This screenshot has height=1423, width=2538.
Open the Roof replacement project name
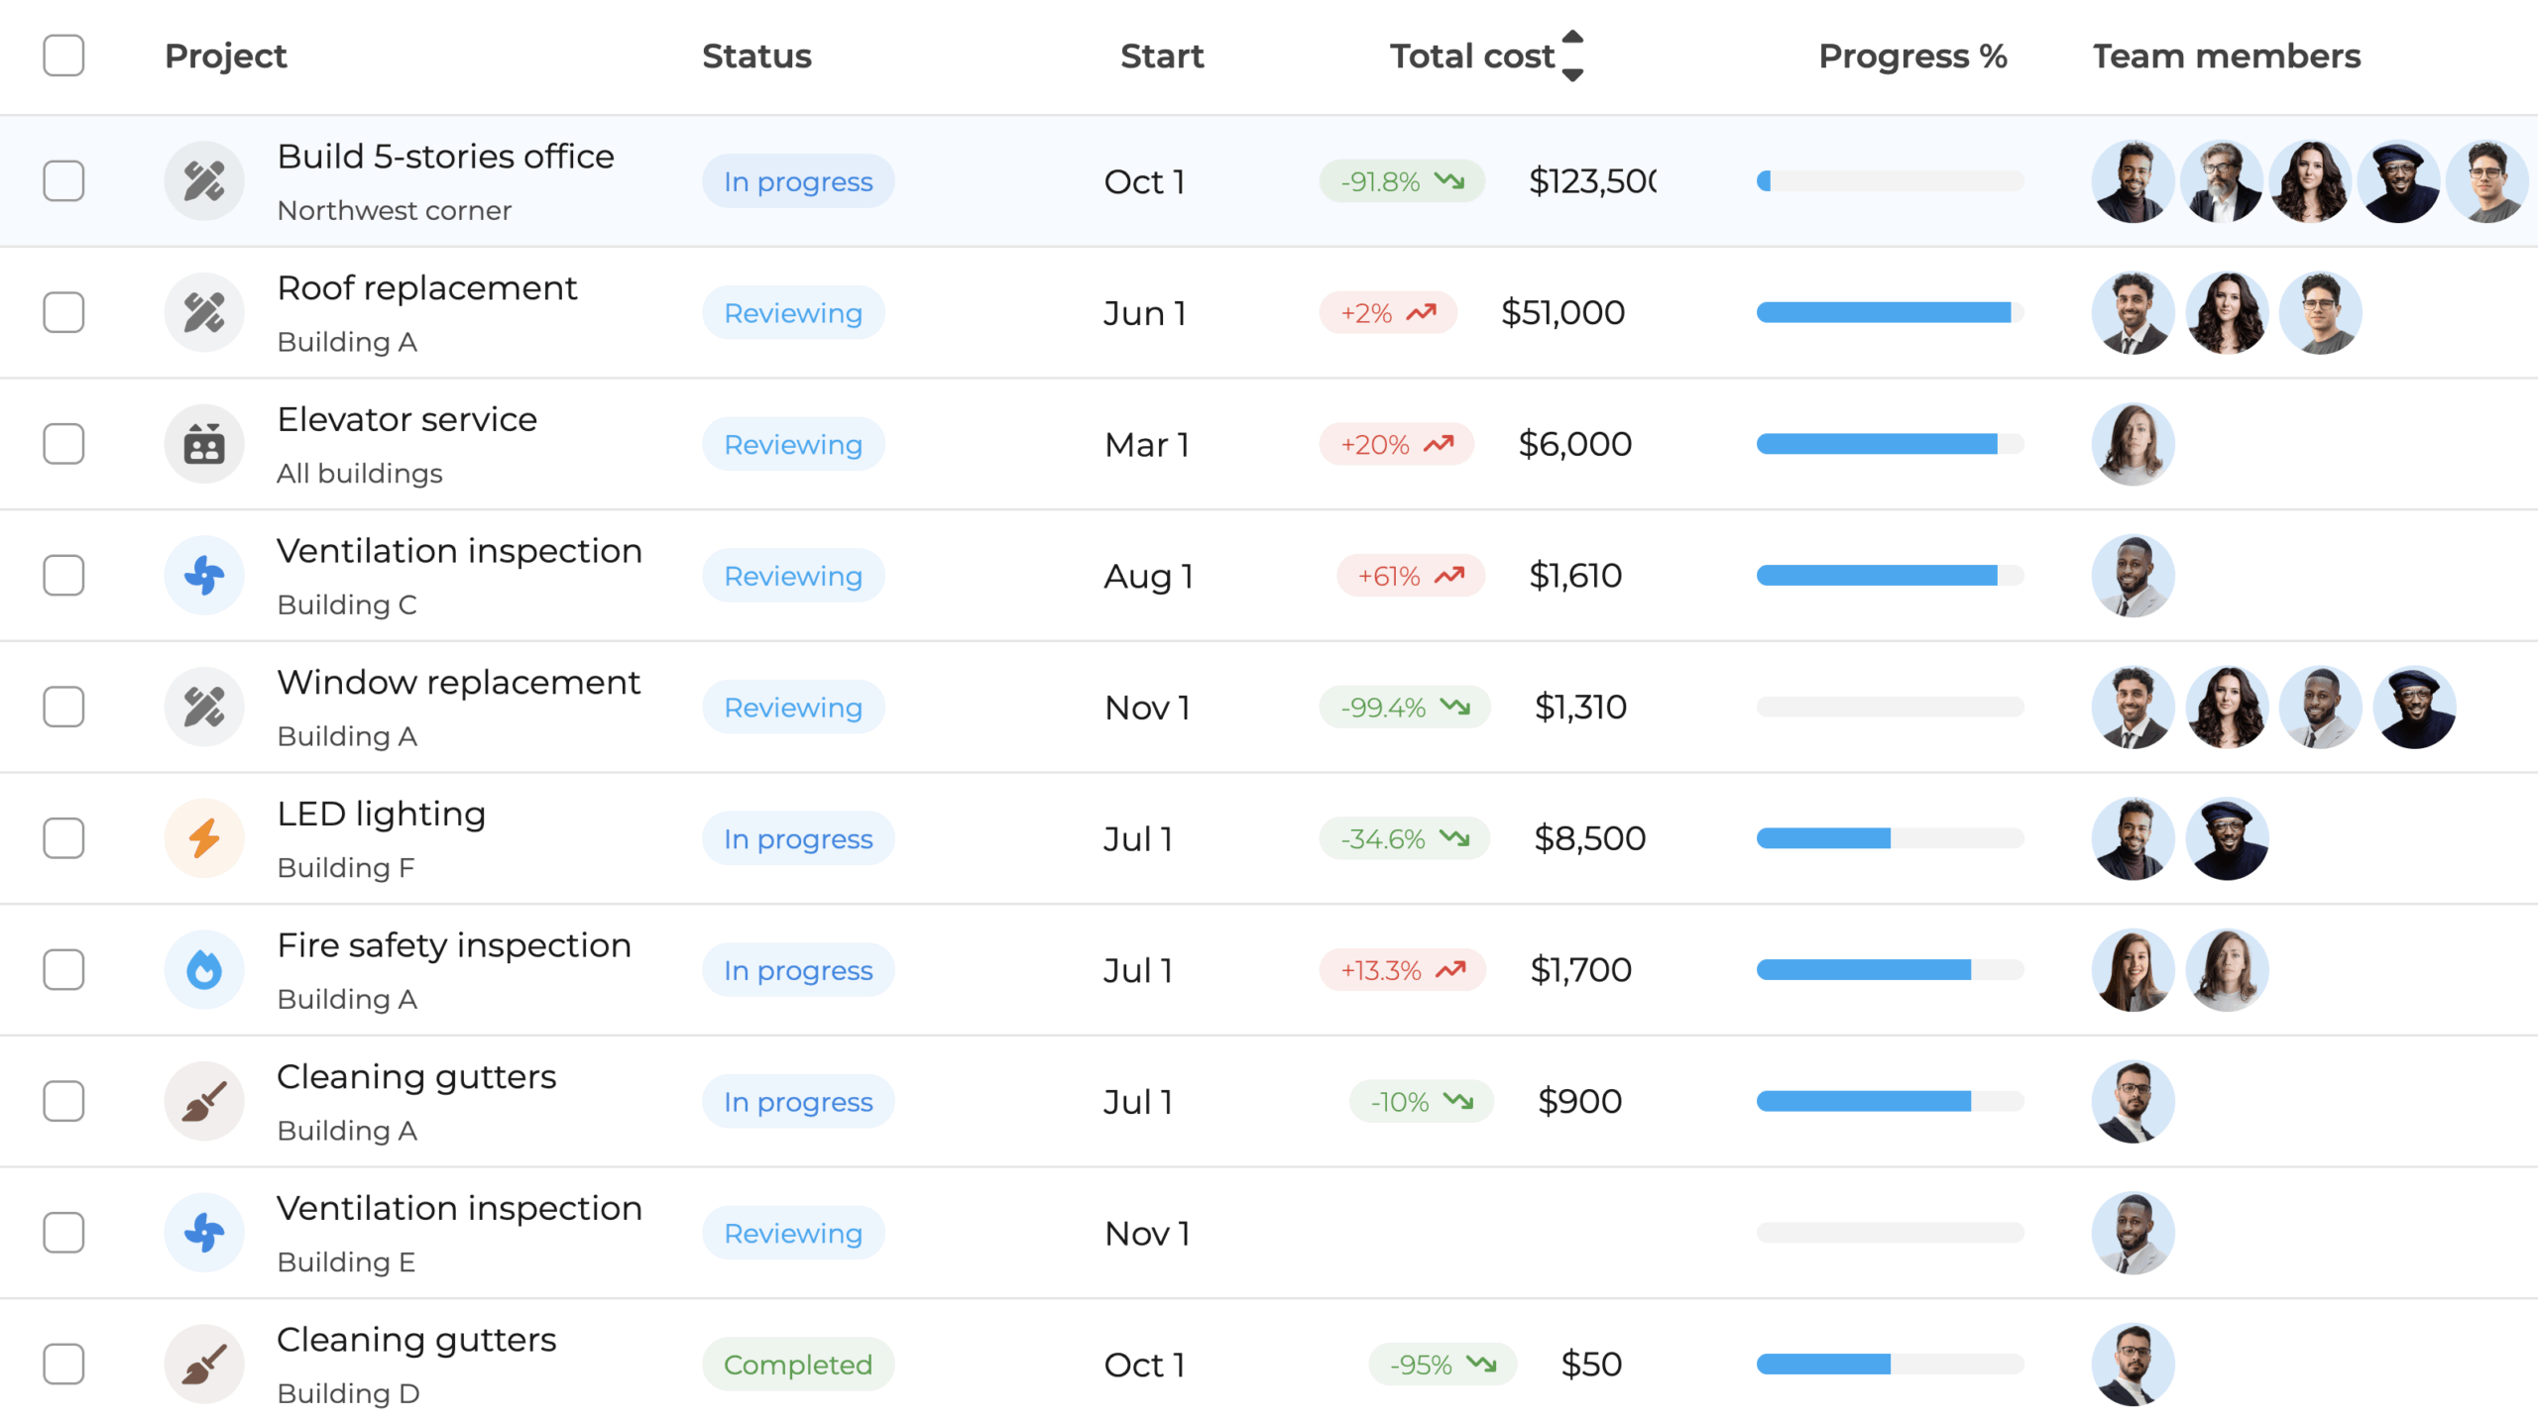tap(426, 288)
